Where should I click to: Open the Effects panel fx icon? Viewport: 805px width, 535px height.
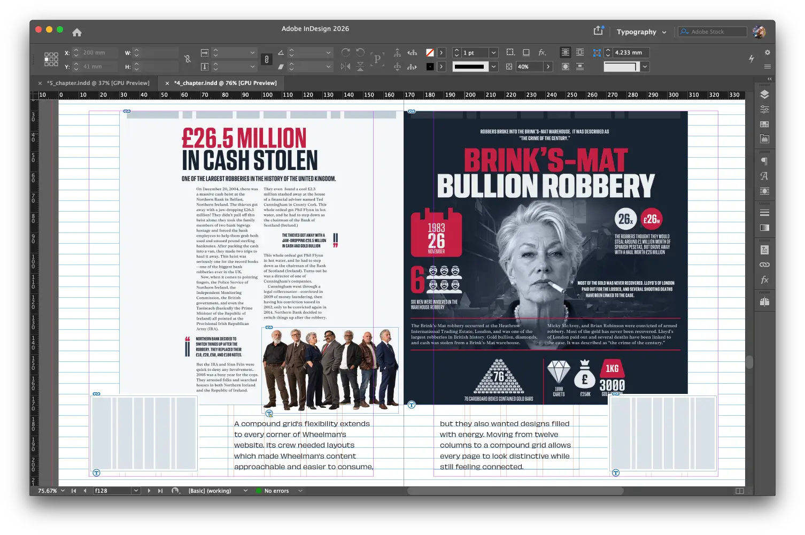pyautogui.click(x=764, y=280)
